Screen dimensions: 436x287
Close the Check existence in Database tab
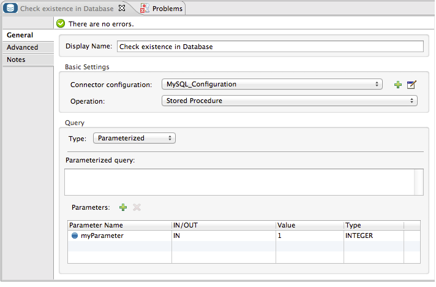[121, 9]
